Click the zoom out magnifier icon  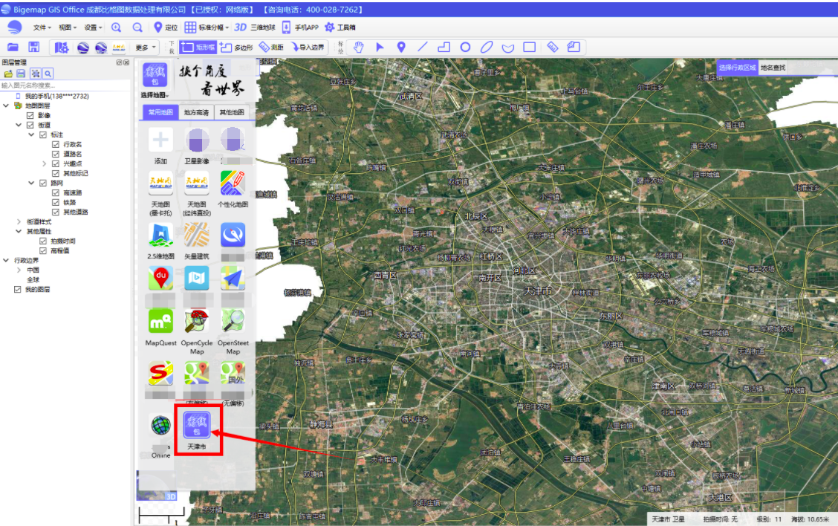pyautogui.click(x=137, y=27)
